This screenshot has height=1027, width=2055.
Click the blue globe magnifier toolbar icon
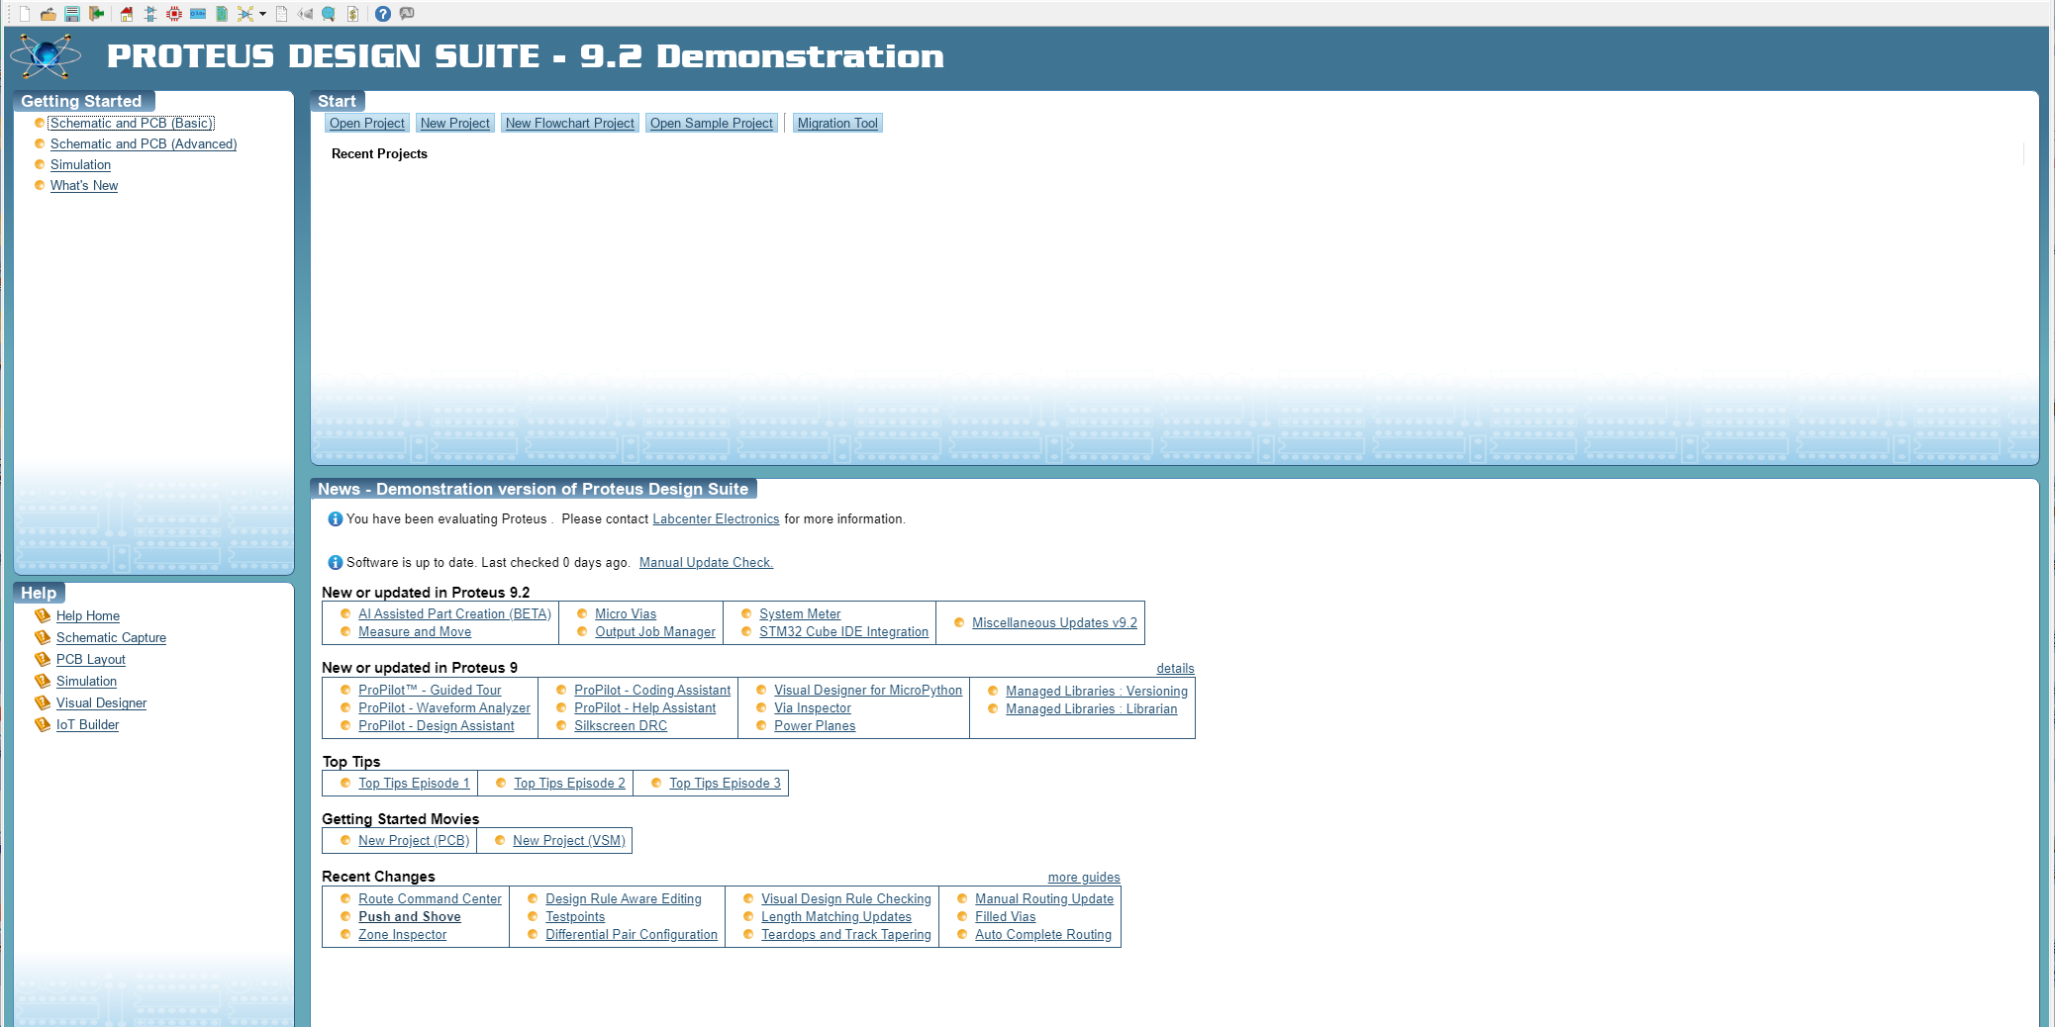click(x=329, y=14)
